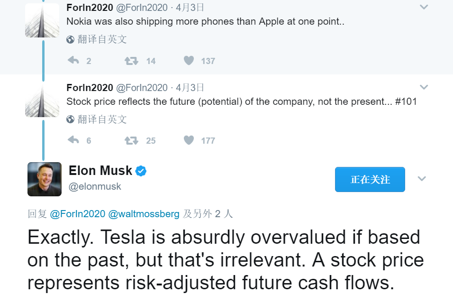Open Elon Musk's profile photo
Image resolution: width=453 pixels, height=294 pixels.
45,179
